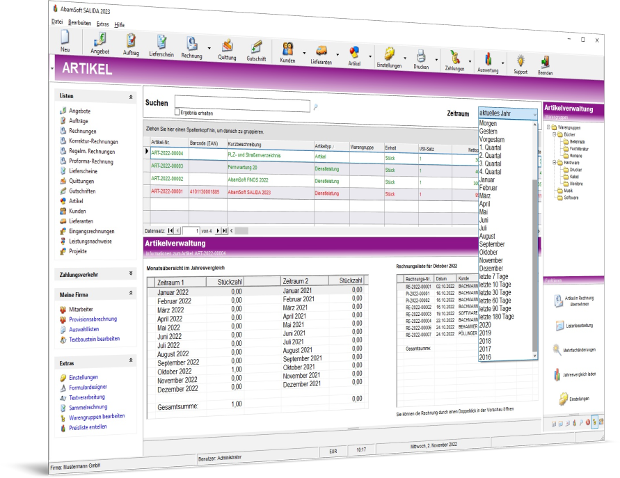This screenshot has height=478, width=620.
Task: Select invoice RE-2022-00007 row
Action: pos(438,334)
